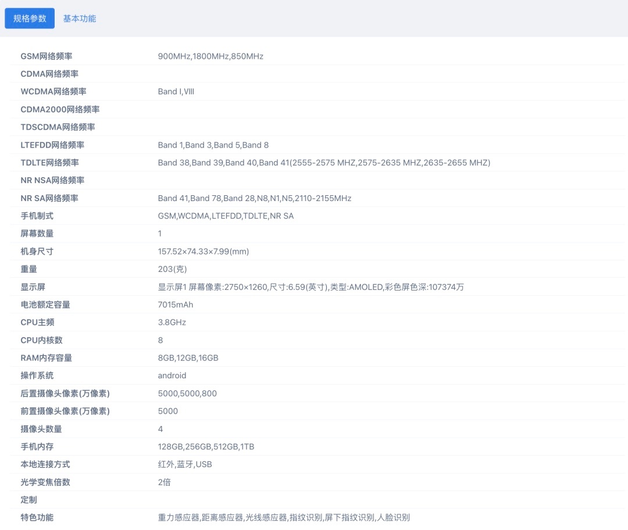Click the WCDMA网络频率 label

(x=53, y=92)
